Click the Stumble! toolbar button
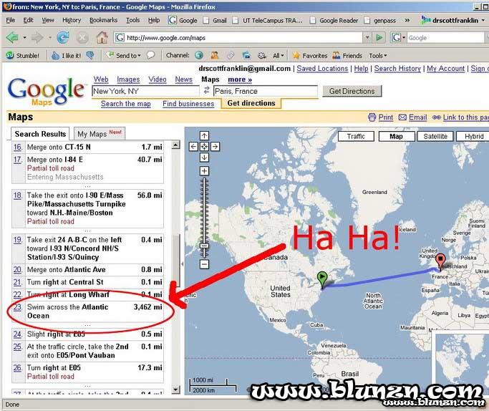Screen dimensions: 489x411 (23, 56)
